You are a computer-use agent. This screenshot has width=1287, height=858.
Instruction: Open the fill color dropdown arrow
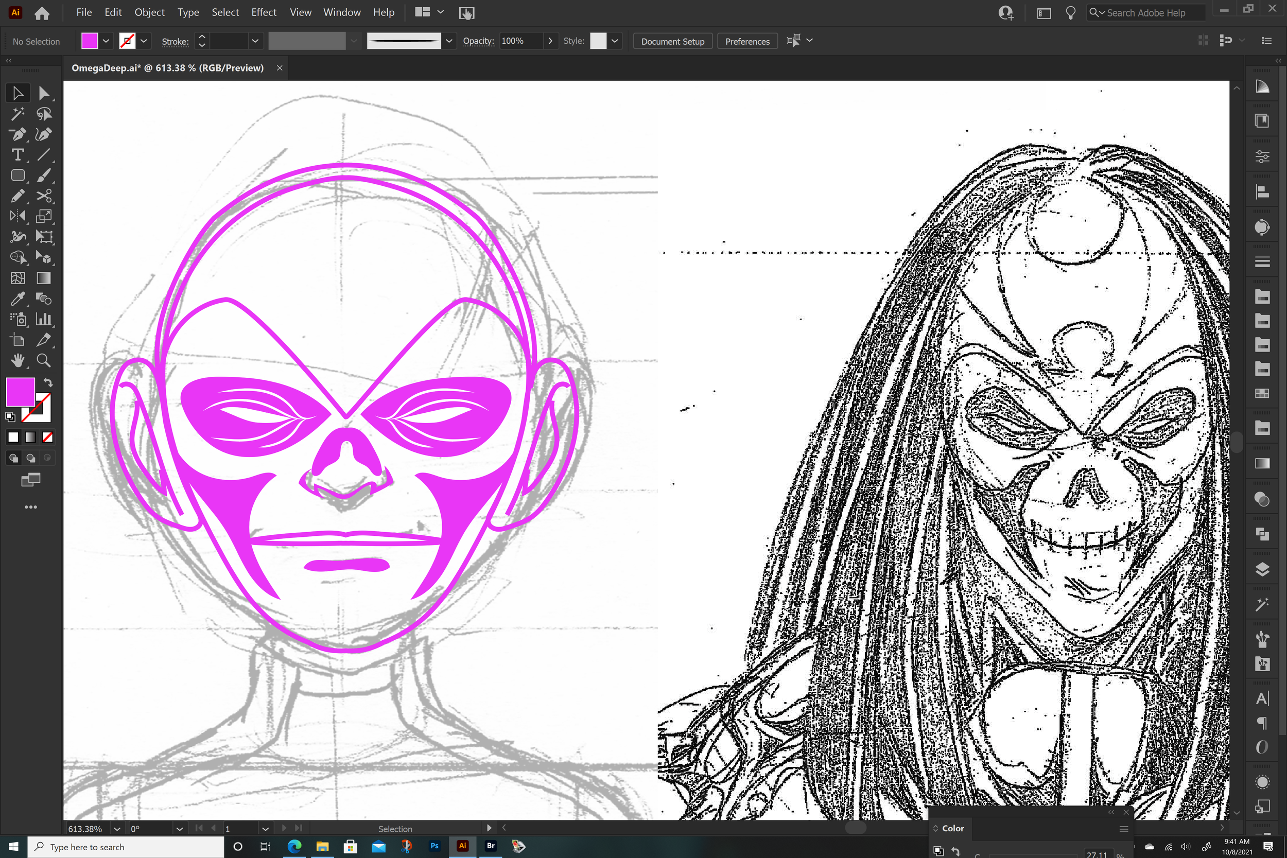point(106,41)
